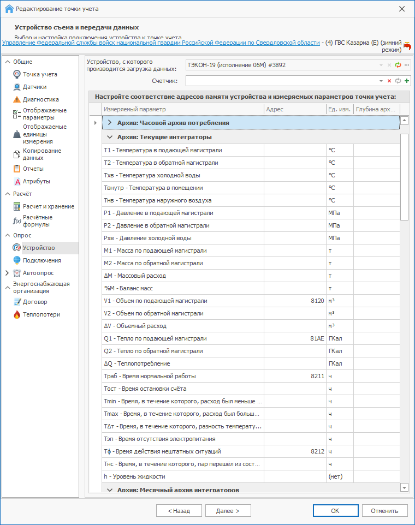Viewport: 415px width, 525px height.
Task: Collapse the Текущие интеграторы archive group
Action: (110, 137)
